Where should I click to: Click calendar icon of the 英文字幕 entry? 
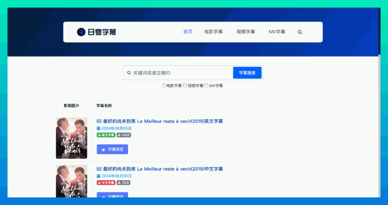pyautogui.click(x=98, y=128)
